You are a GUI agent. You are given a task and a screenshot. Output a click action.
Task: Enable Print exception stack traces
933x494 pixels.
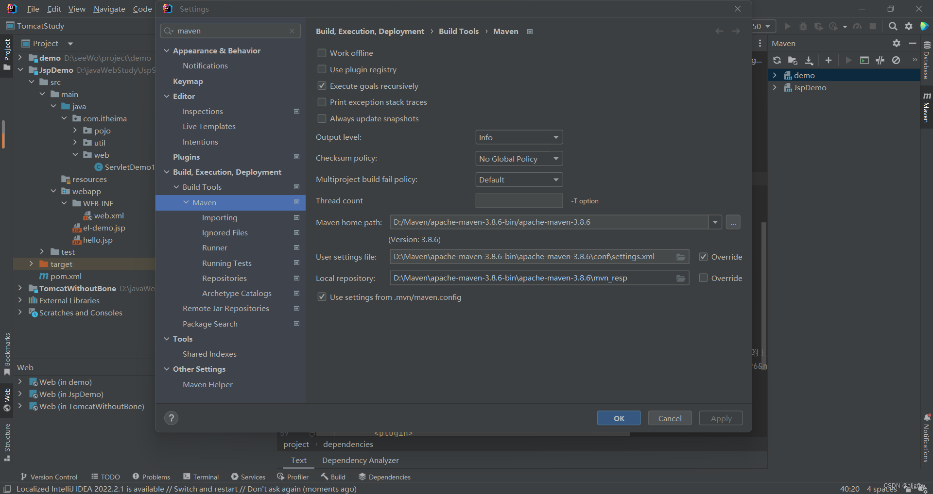coord(322,102)
